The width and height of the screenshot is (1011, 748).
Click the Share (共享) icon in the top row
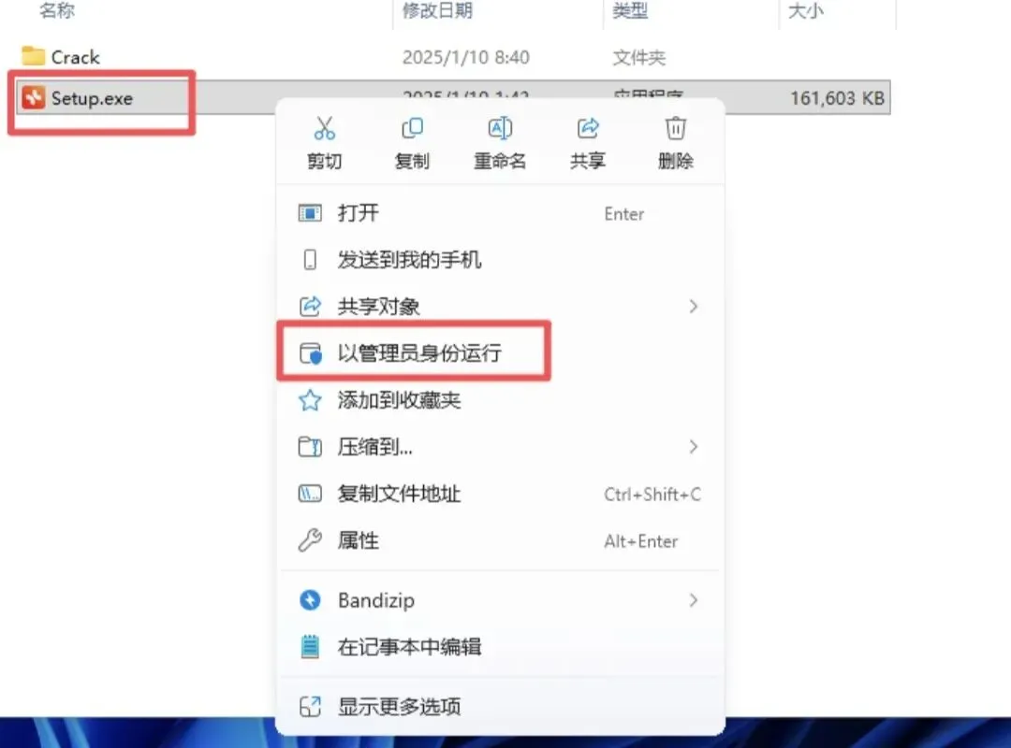click(587, 128)
